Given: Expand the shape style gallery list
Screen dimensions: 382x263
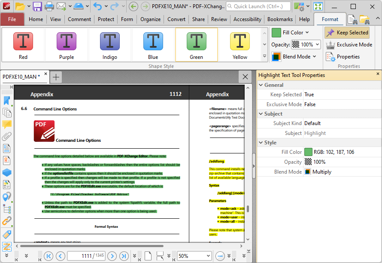Looking at the screenshot, I should [264, 56].
